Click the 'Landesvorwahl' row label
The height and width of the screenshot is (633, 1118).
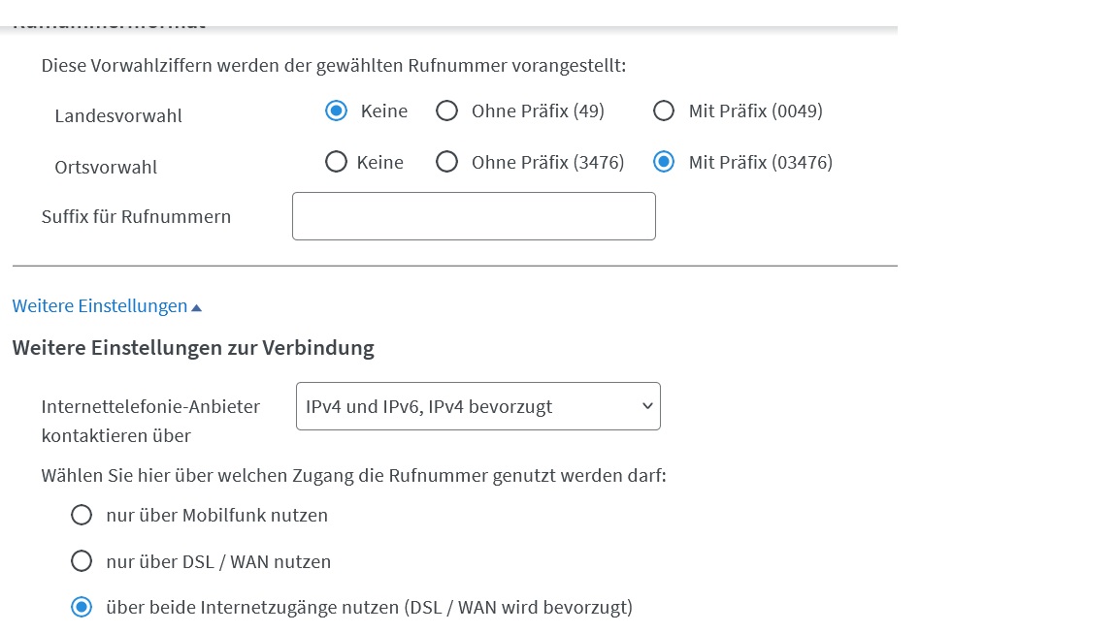tap(118, 116)
